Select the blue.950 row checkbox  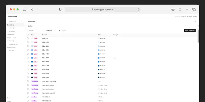pyautogui.click(x=28, y=77)
